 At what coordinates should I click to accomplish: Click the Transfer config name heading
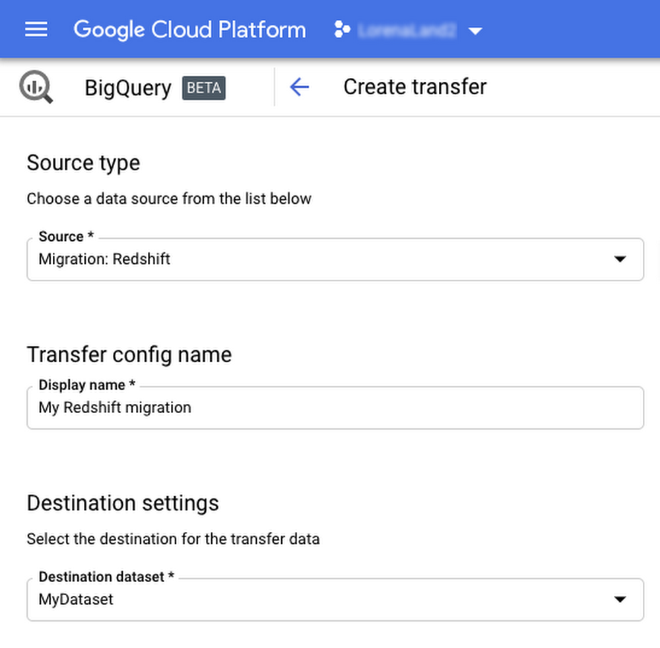click(x=129, y=355)
